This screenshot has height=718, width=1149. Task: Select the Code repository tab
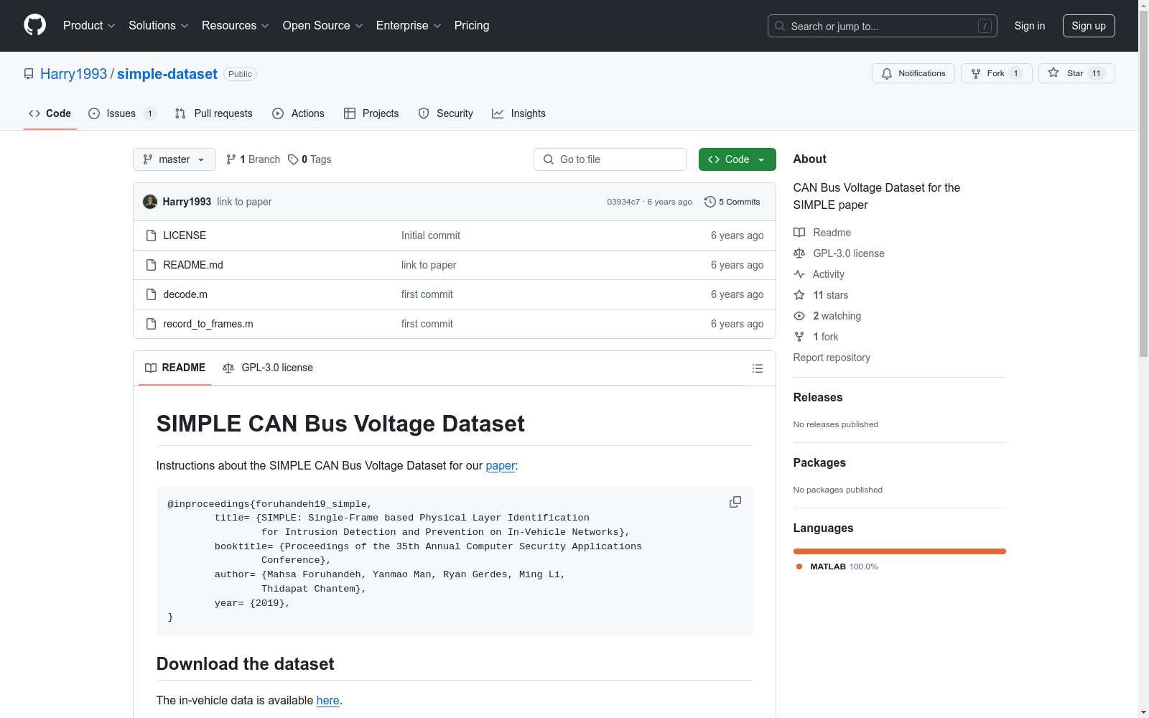pos(50,113)
